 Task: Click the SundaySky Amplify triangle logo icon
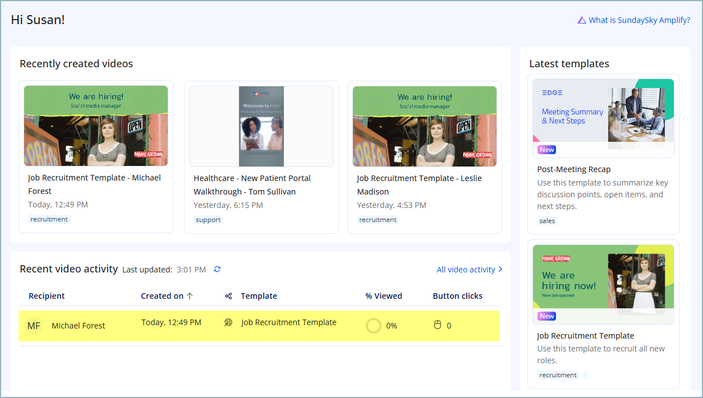(582, 20)
